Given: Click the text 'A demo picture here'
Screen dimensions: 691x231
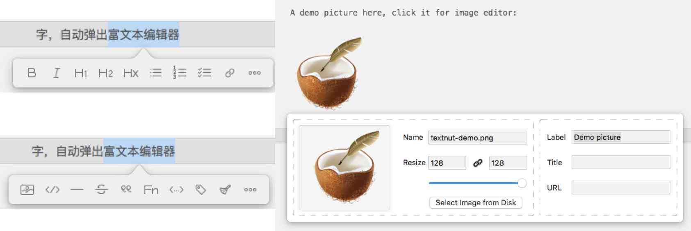Looking at the screenshot, I should click(338, 13).
